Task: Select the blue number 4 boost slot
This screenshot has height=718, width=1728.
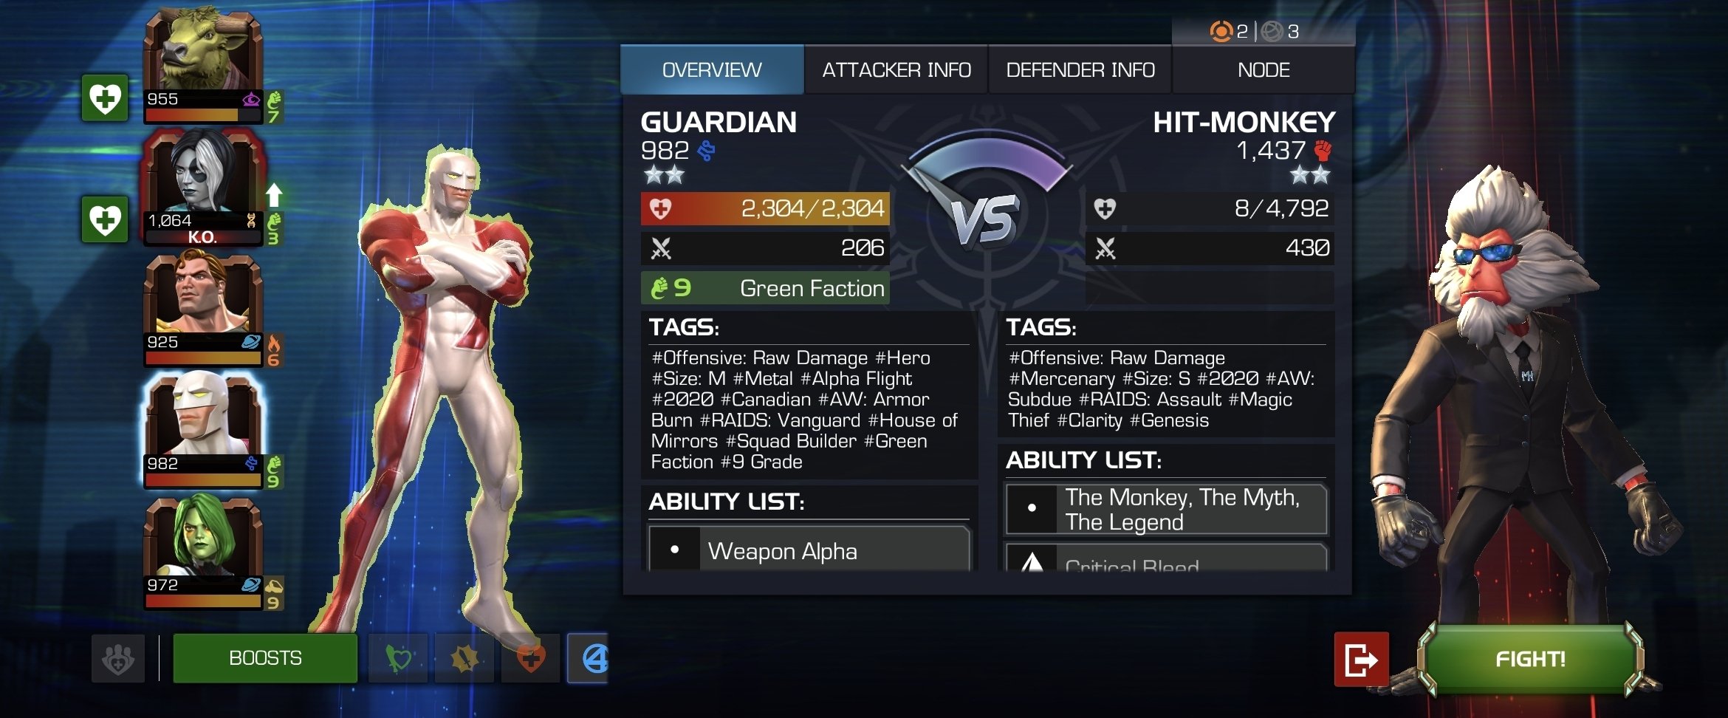Action: click(589, 658)
